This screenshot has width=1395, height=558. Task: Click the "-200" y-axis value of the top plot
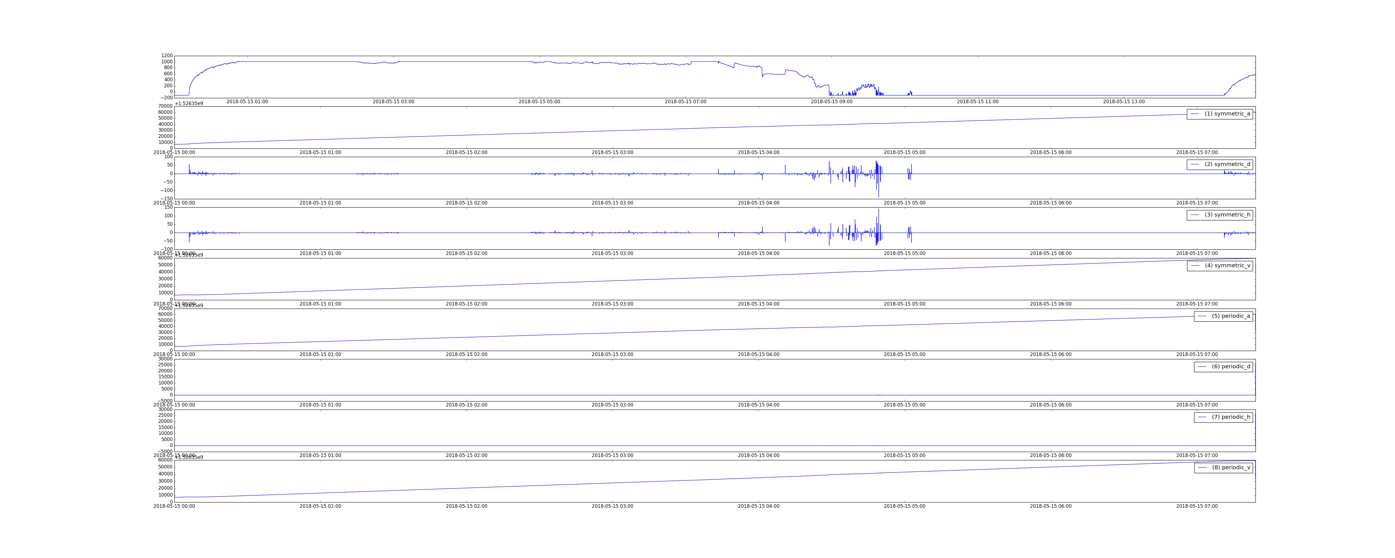(x=166, y=98)
